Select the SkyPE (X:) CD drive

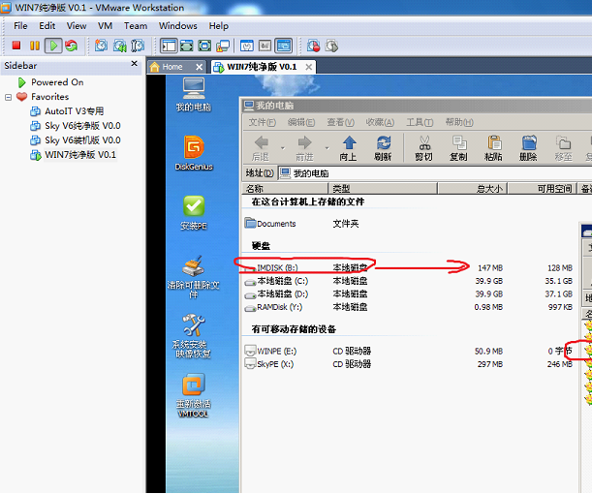(x=269, y=364)
